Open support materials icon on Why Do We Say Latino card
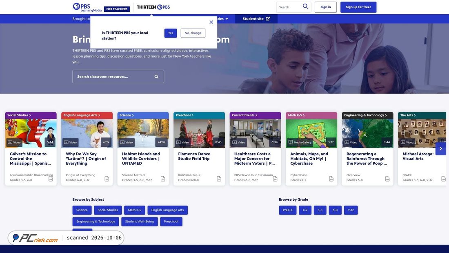Image resolution: width=449 pixels, height=253 pixels. pos(107,179)
